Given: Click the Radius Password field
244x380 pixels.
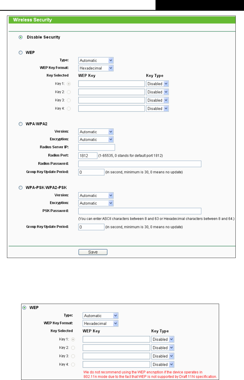Looking at the screenshot, I should click(140, 164).
